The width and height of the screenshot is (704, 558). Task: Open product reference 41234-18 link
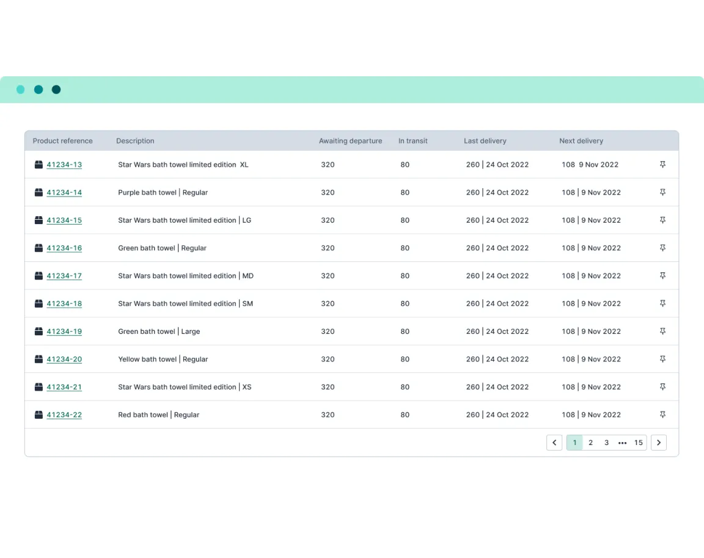(64, 303)
